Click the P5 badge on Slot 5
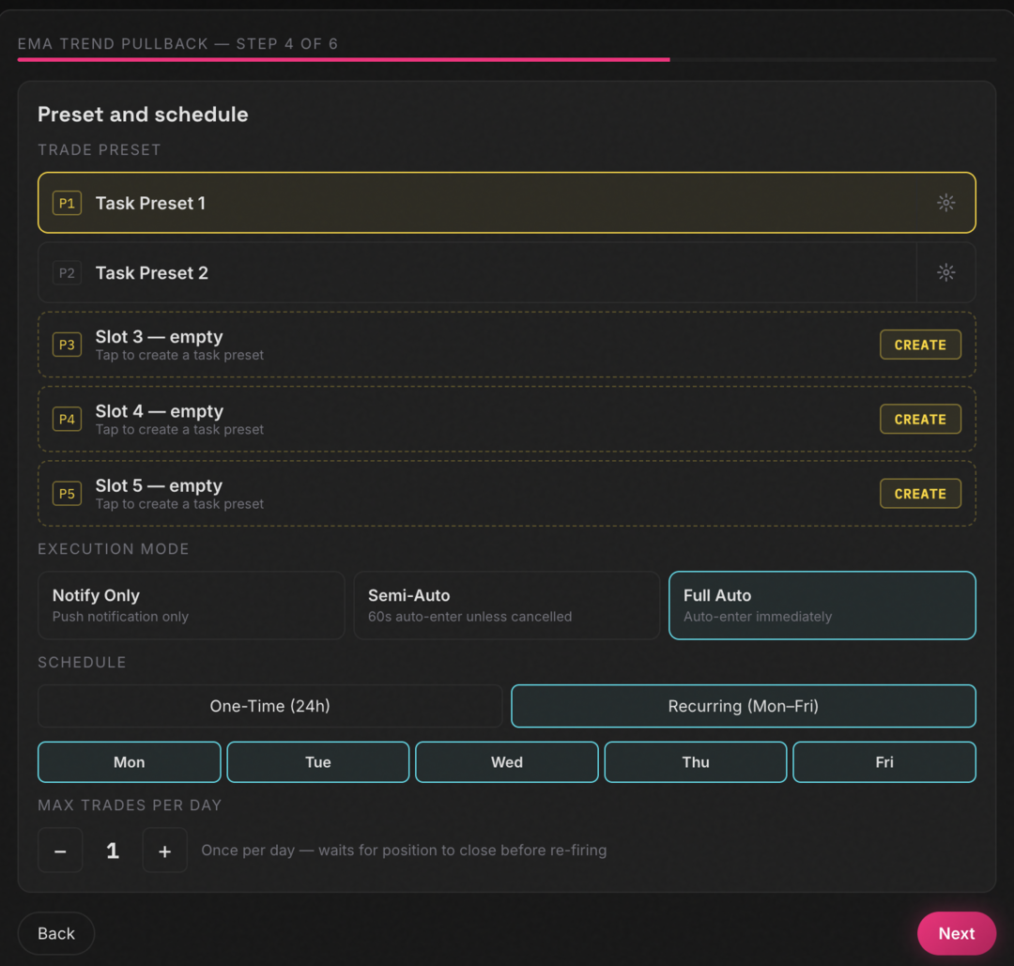Screen dimensions: 1014x966 67,494
